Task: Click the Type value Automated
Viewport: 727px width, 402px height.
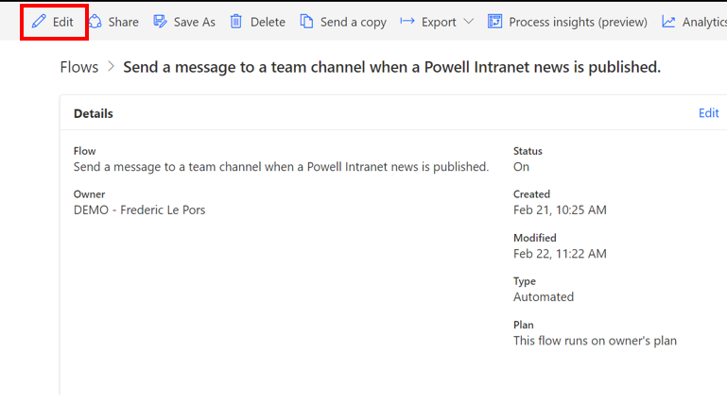Action: point(544,296)
